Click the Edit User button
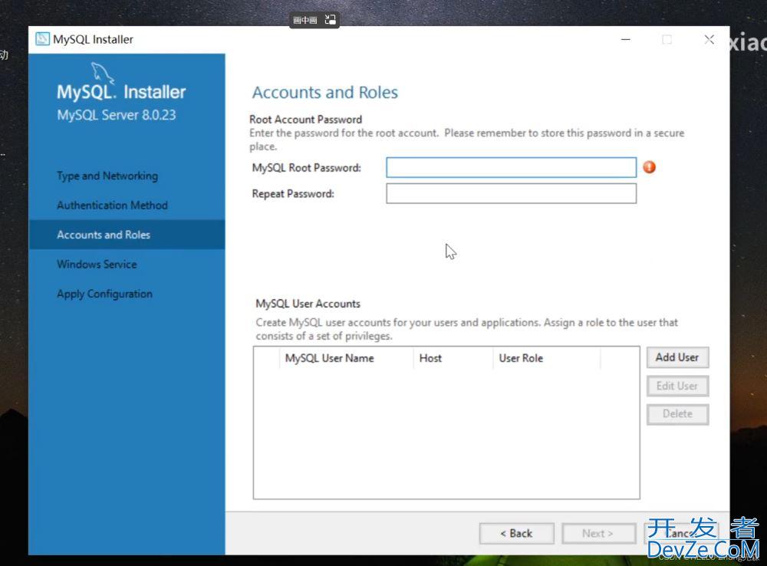The height and width of the screenshot is (566, 767). pyautogui.click(x=677, y=386)
